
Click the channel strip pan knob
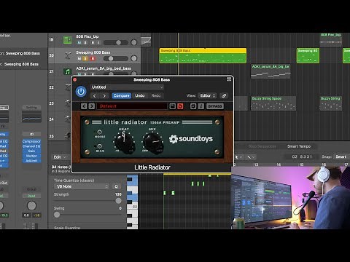(x=31, y=205)
